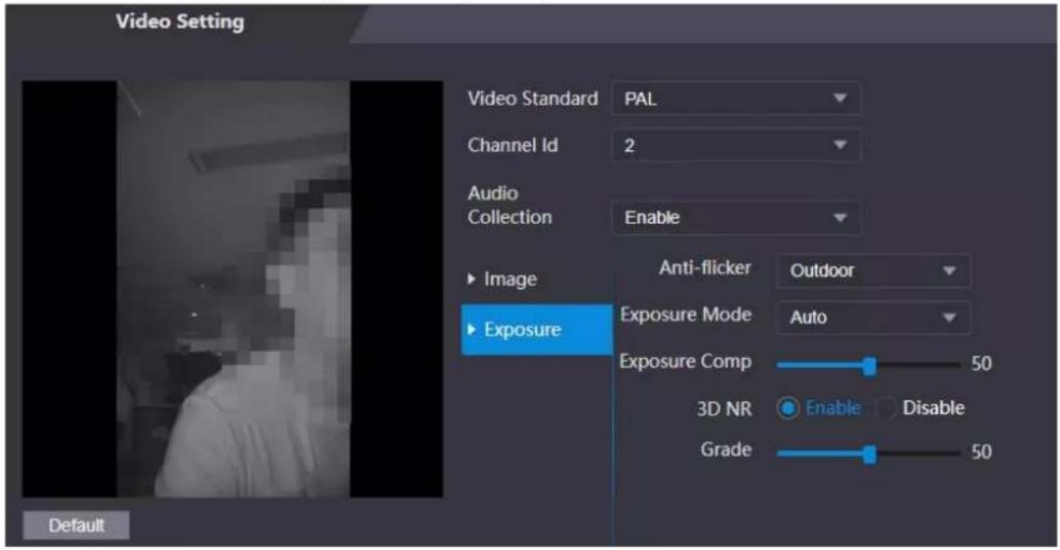This screenshot has height=550, width=1060.
Task: Click the Grade label
Action: click(726, 449)
